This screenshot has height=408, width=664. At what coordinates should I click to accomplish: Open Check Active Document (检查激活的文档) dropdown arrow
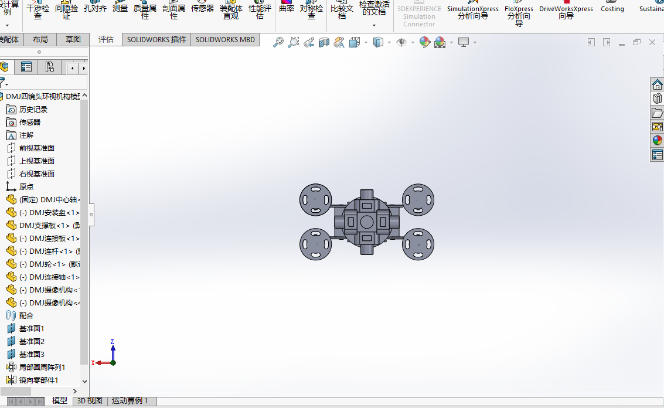coord(374,25)
